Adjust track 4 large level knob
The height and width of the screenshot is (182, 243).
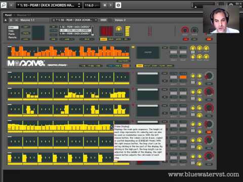[x=209, y=124]
